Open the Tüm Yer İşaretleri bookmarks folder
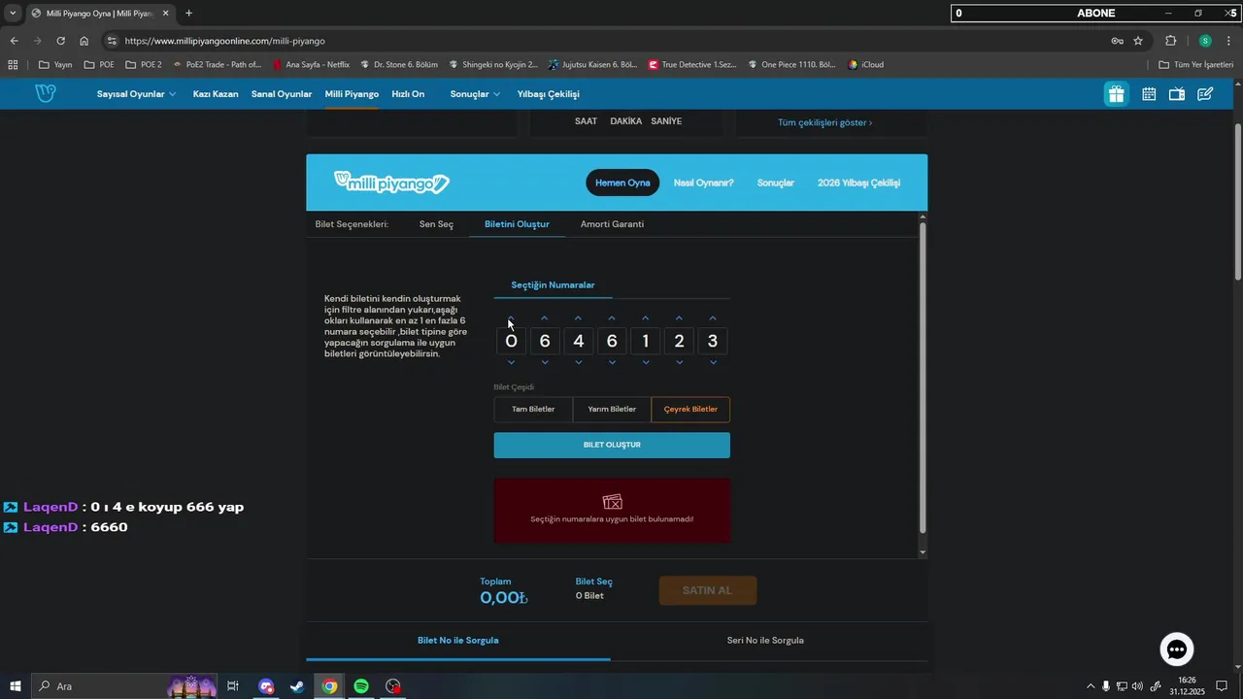This screenshot has width=1243, height=699. coord(1195,65)
